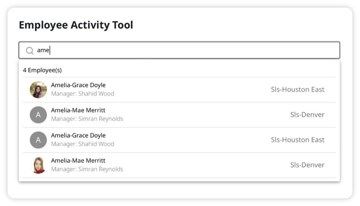Select Amelia-Grace Doyle name beside photo avatar
The width and height of the screenshot is (360, 206).
(78, 85)
